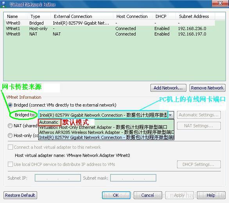
Task: Choose Atheros AR9285 Wireless Network Adapter option
Action: coord(106,132)
